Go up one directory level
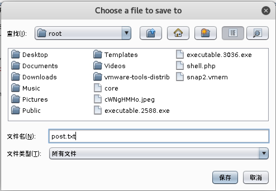Viewport: 276px width, 191px height. [x=151, y=33]
